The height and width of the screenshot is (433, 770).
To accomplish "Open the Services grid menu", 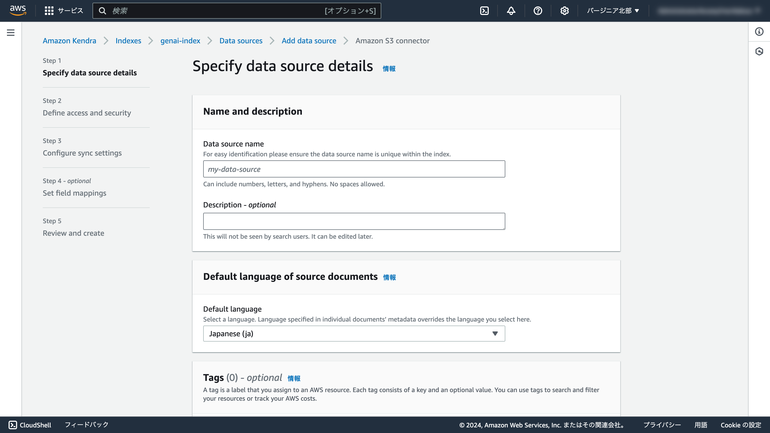I will (x=49, y=11).
